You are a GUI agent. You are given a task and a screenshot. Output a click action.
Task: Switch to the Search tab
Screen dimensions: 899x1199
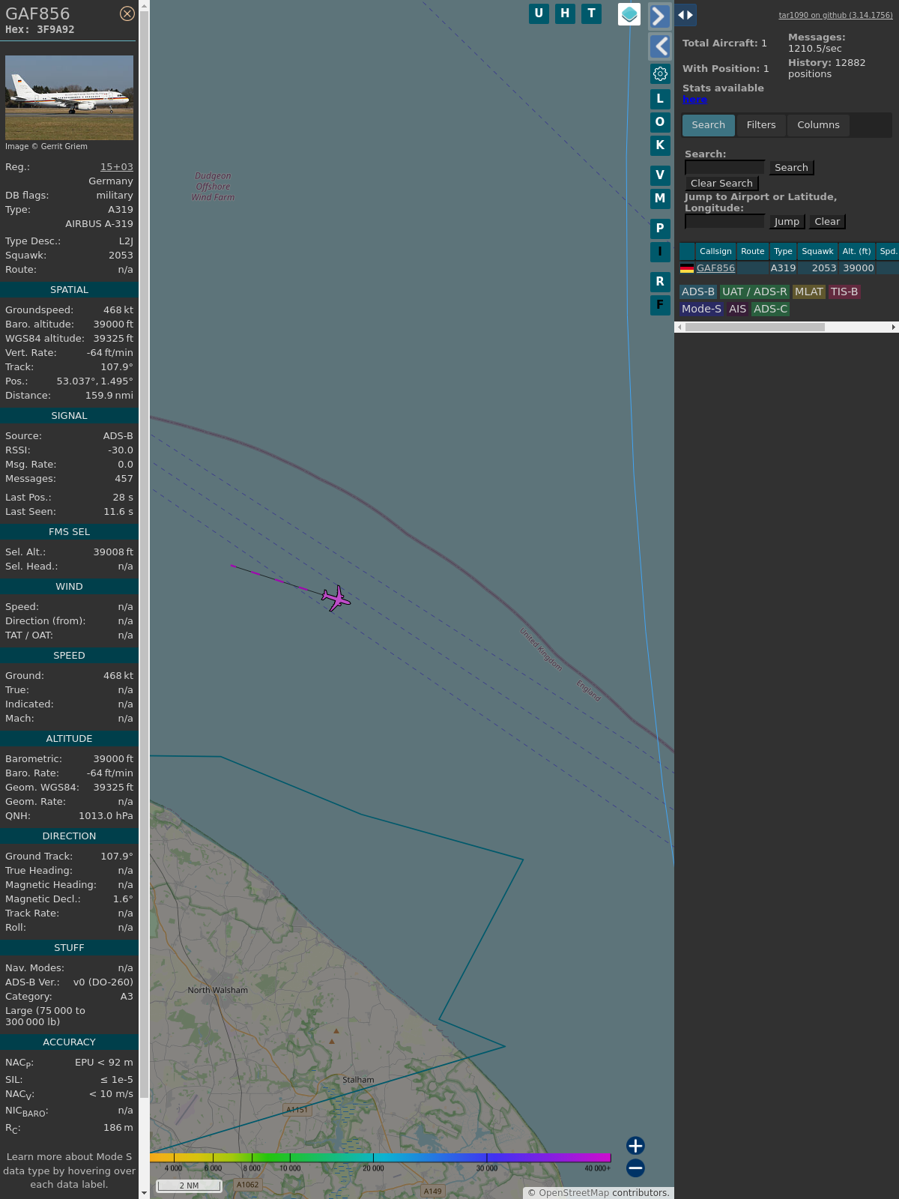point(709,125)
